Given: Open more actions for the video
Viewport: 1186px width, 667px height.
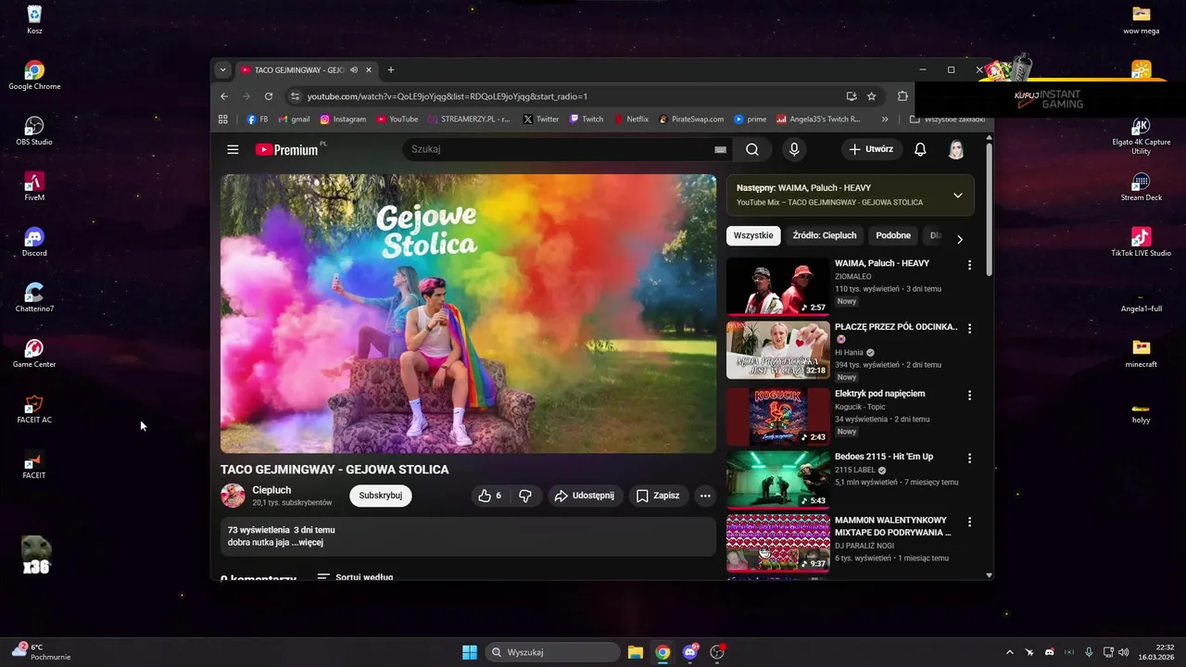Looking at the screenshot, I should [x=705, y=496].
